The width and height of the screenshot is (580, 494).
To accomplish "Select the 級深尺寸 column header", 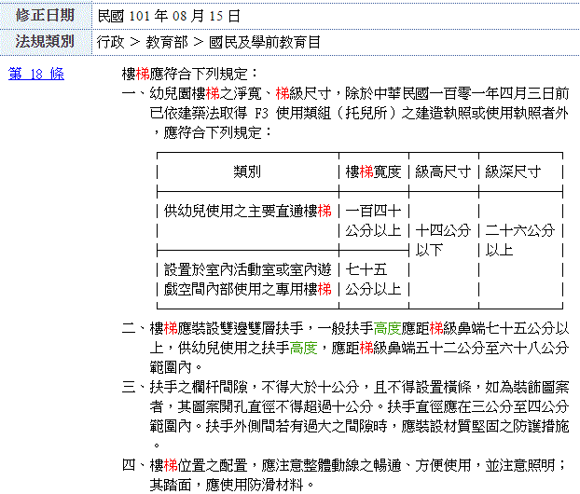I will tap(512, 172).
